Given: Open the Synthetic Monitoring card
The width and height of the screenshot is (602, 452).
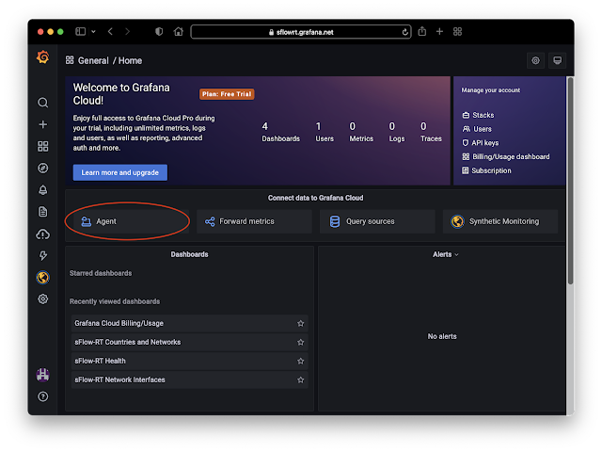Looking at the screenshot, I should coord(500,221).
